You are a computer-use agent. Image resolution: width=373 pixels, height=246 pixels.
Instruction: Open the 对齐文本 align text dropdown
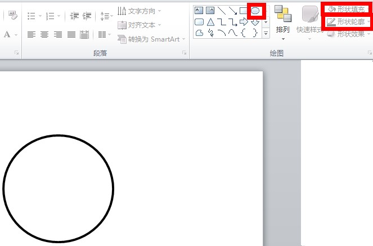tap(139, 25)
